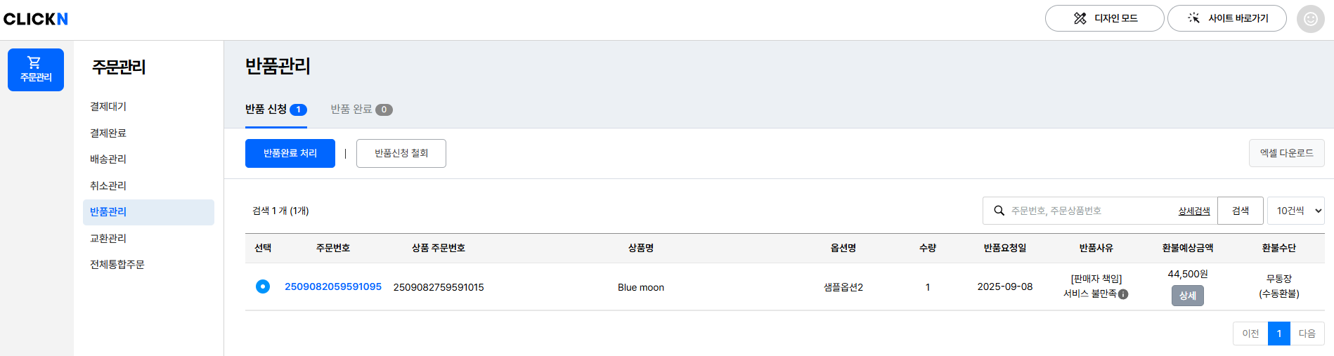Focus the 주문번호 search input field
The image size is (1334, 356).
1089,211
